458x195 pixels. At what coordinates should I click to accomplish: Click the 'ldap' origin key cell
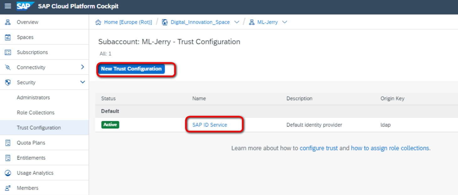(386, 125)
